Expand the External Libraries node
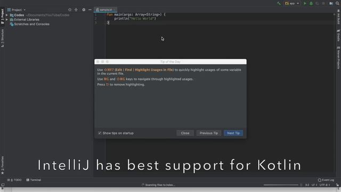341x192 pixels. pos(7,20)
